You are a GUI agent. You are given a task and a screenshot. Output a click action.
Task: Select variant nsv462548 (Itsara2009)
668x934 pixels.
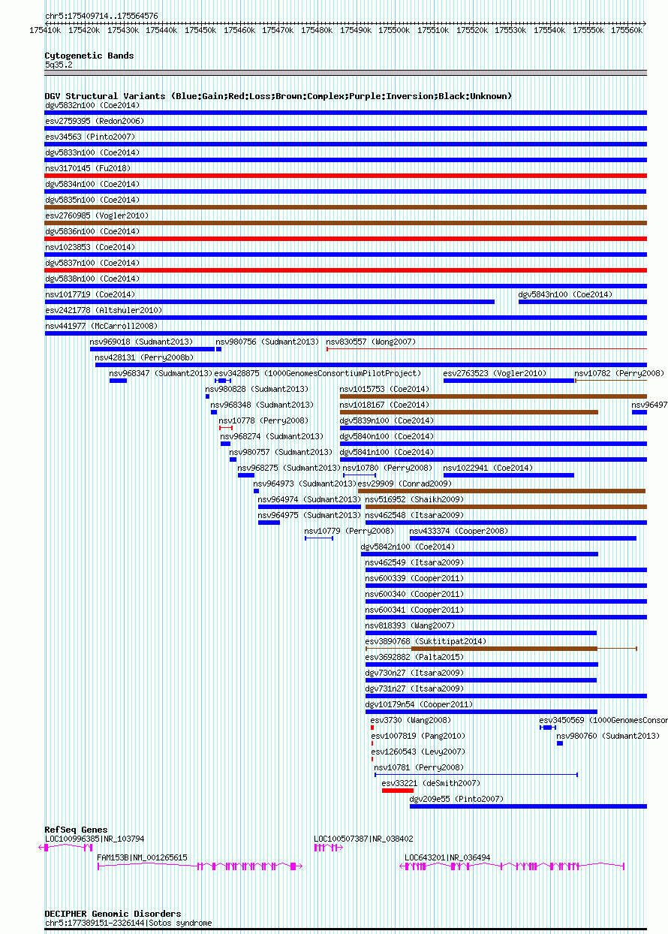click(x=506, y=523)
